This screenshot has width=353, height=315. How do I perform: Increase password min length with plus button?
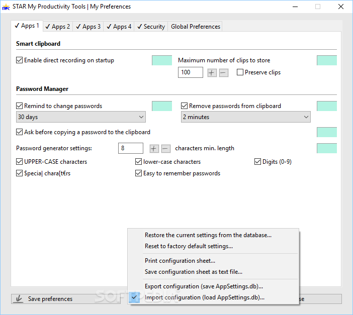(154, 149)
